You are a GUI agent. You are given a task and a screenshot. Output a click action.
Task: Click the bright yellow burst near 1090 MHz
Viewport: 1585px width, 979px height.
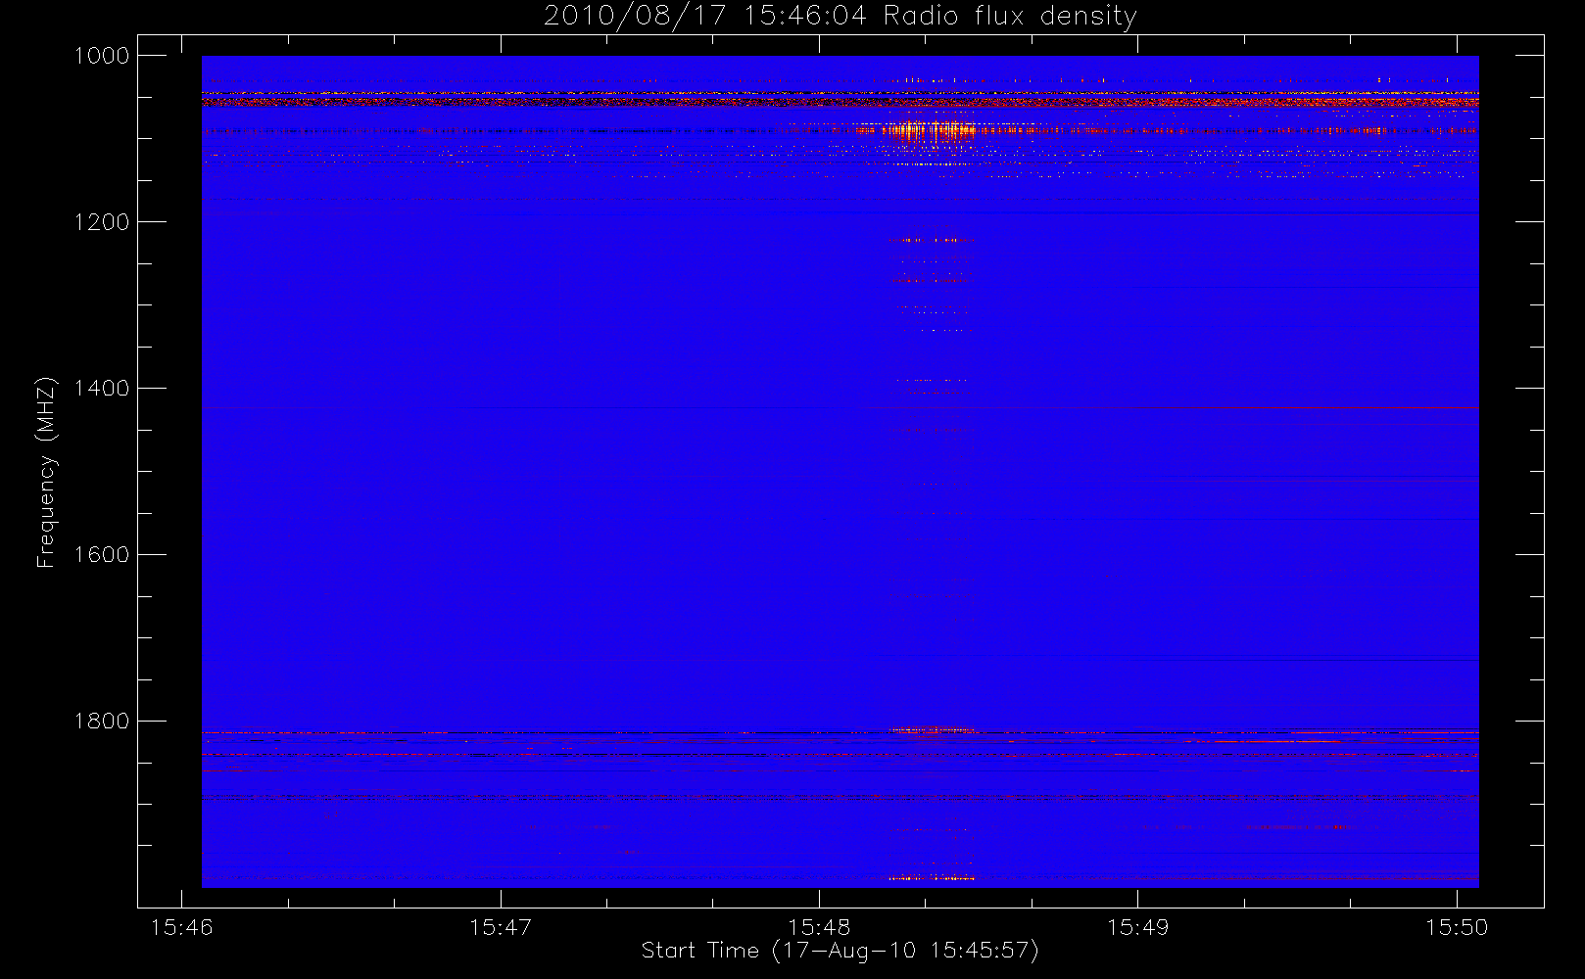[928, 130]
